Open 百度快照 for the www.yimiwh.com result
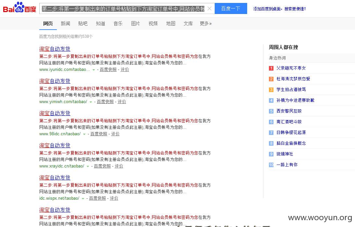This screenshot has height=227, width=355. (x=105, y=102)
